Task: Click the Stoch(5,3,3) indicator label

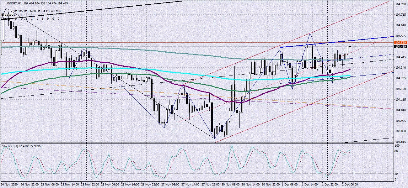Action: (11, 146)
